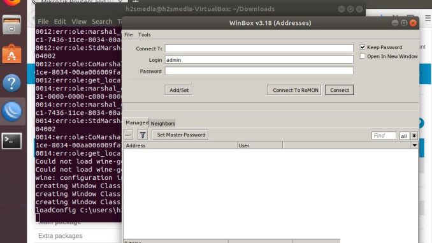Click 'Extra packages' text in browser window
Image resolution: width=432 pixels, height=243 pixels.
click(x=61, y=236)
